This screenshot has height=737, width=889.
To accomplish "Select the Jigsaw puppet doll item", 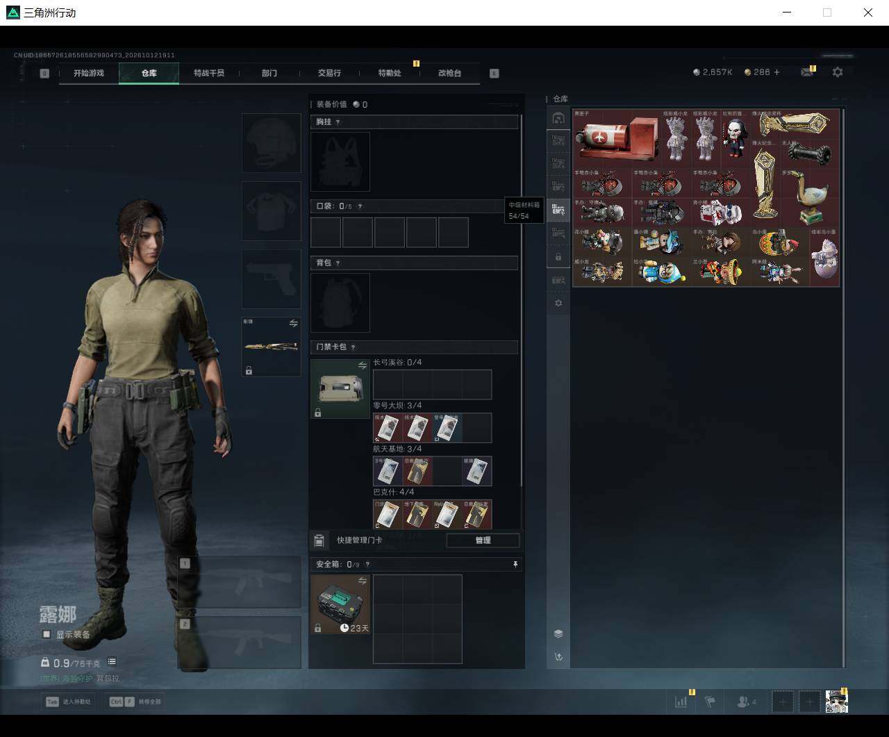I will click(x=736, y=138).
